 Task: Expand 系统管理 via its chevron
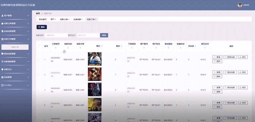(28, 77)
